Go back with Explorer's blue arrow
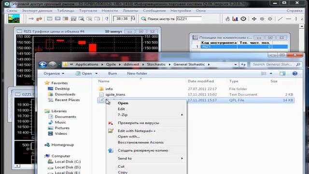 pyautogui.click(x=42, y=64)
